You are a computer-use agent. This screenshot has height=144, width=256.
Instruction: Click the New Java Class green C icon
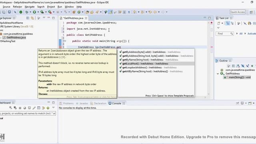pyautogui.click(x=79, y=12)
